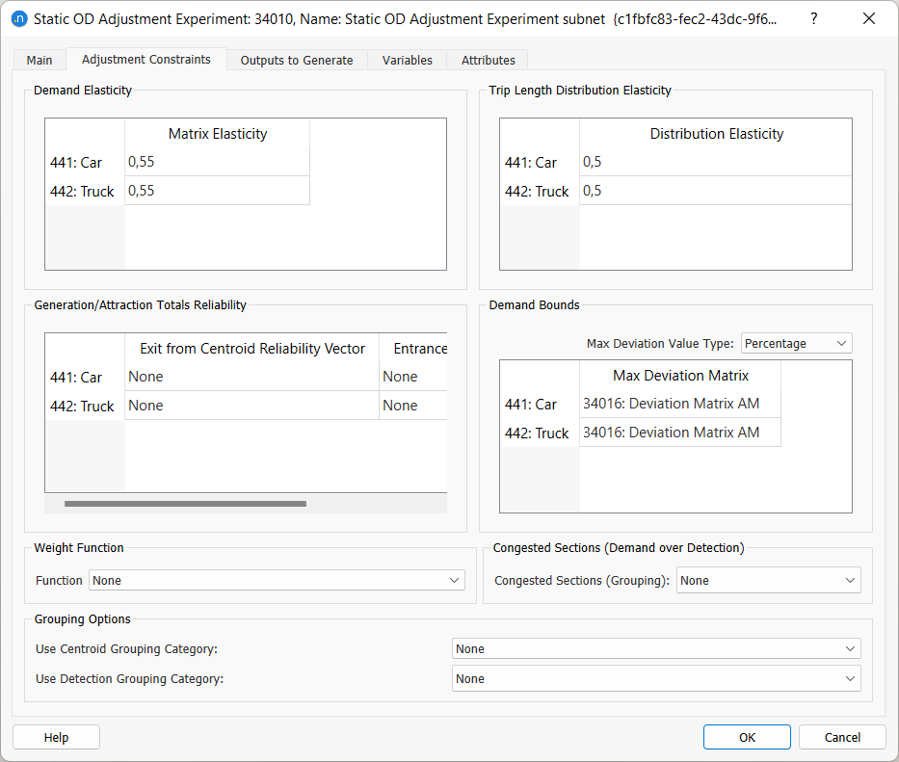
Task: Go to the Attributes tab
Action: coord(488,60)
